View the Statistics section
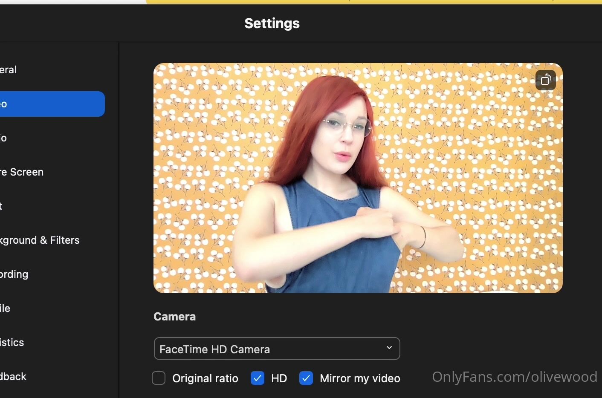This screenshot has height=398, width=602. click(12, 343)
